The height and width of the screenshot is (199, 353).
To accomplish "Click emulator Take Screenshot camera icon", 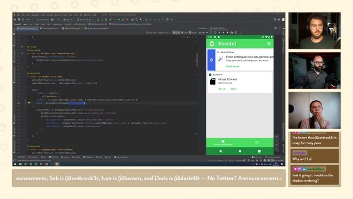I will click(x=232, y=33).
